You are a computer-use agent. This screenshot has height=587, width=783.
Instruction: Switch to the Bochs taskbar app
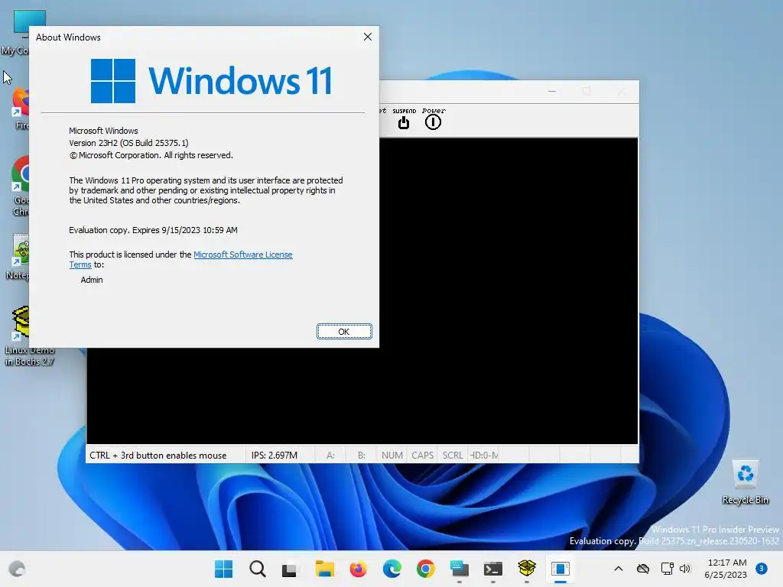(527, 569)
